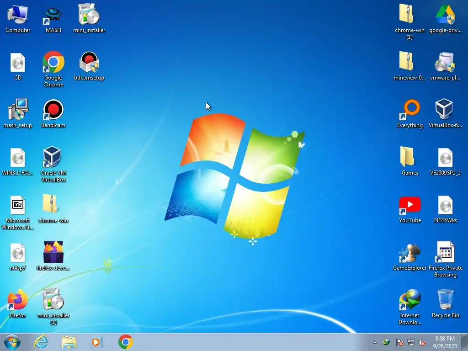Image resolution: width=468 pixels, height=351 pixels.
Task: Select the vmware-pl... installer icon
Action: 445,66
